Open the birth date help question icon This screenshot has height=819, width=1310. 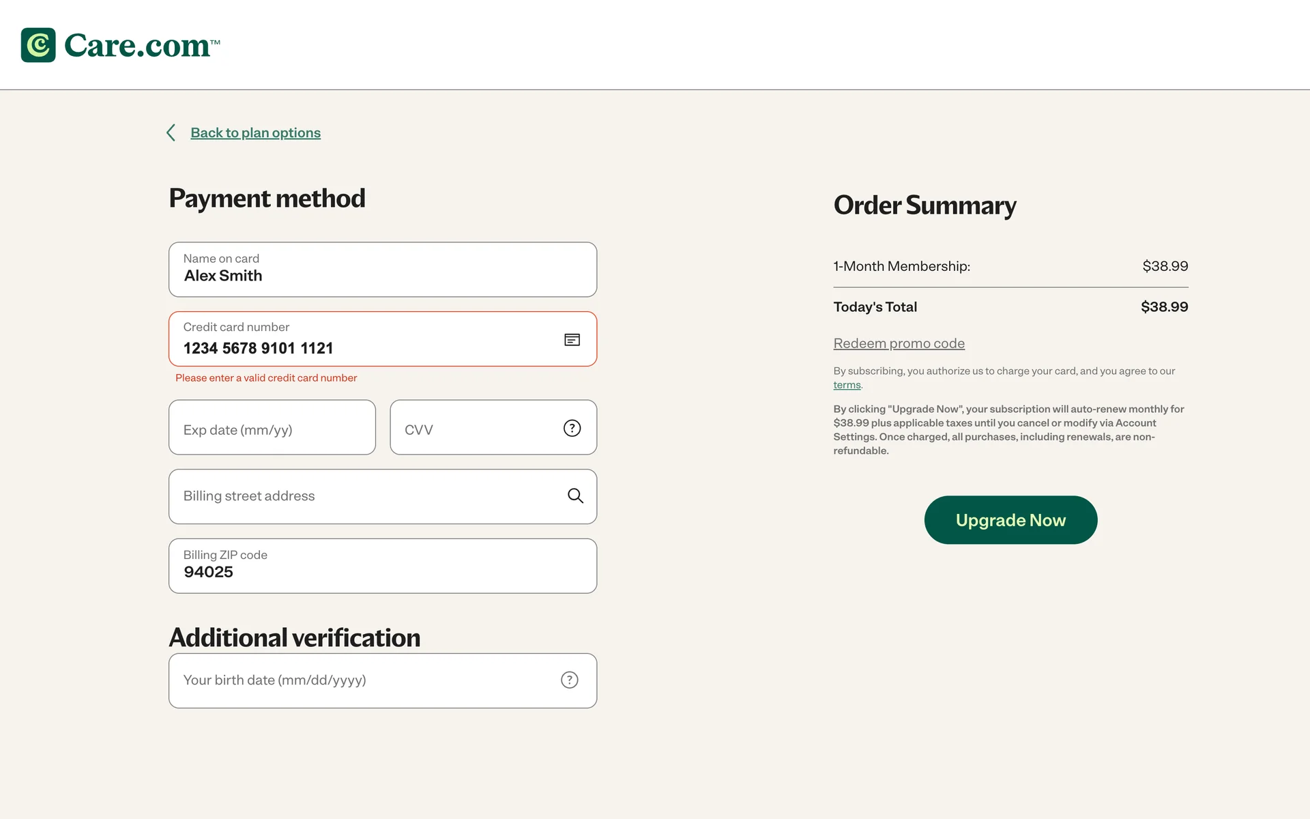coord(569,680)
